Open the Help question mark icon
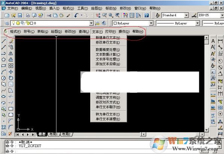 147,15
